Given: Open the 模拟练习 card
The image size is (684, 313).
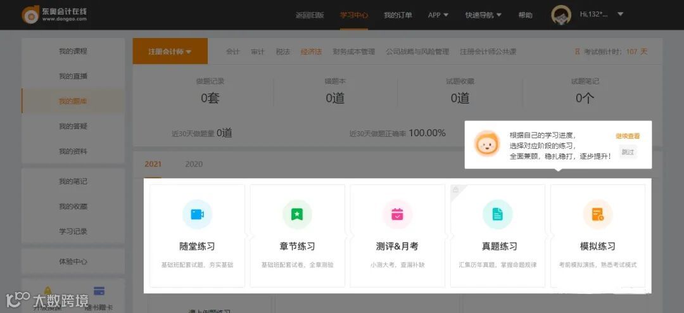Looking at the screenshot, I should [x=598, y=236].
